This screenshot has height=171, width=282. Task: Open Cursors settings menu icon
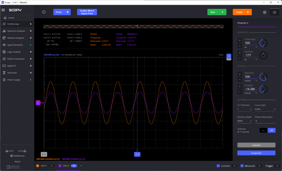[234, 166]
